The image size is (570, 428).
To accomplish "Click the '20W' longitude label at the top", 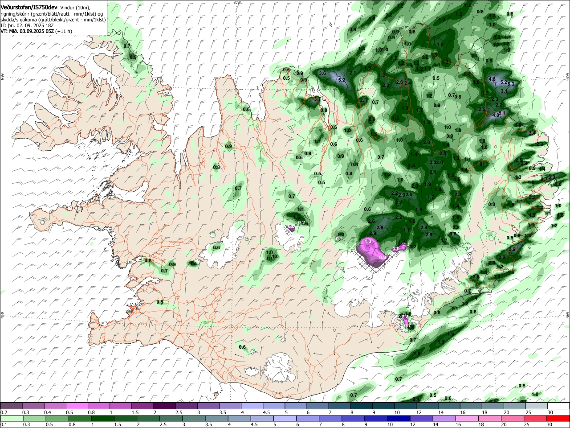I will pyautogui.click(x=237, y=2).
